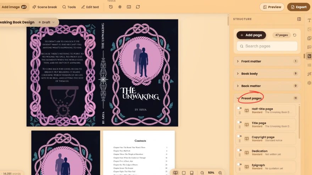The image size is (312, 175).
Task: Select the Text (T) tool in the right rail
Action: (x=309, y=20)
